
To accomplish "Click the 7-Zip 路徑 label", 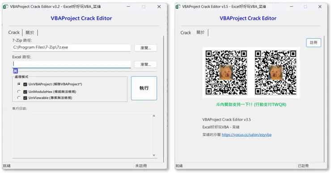I will tap(22, 40).
